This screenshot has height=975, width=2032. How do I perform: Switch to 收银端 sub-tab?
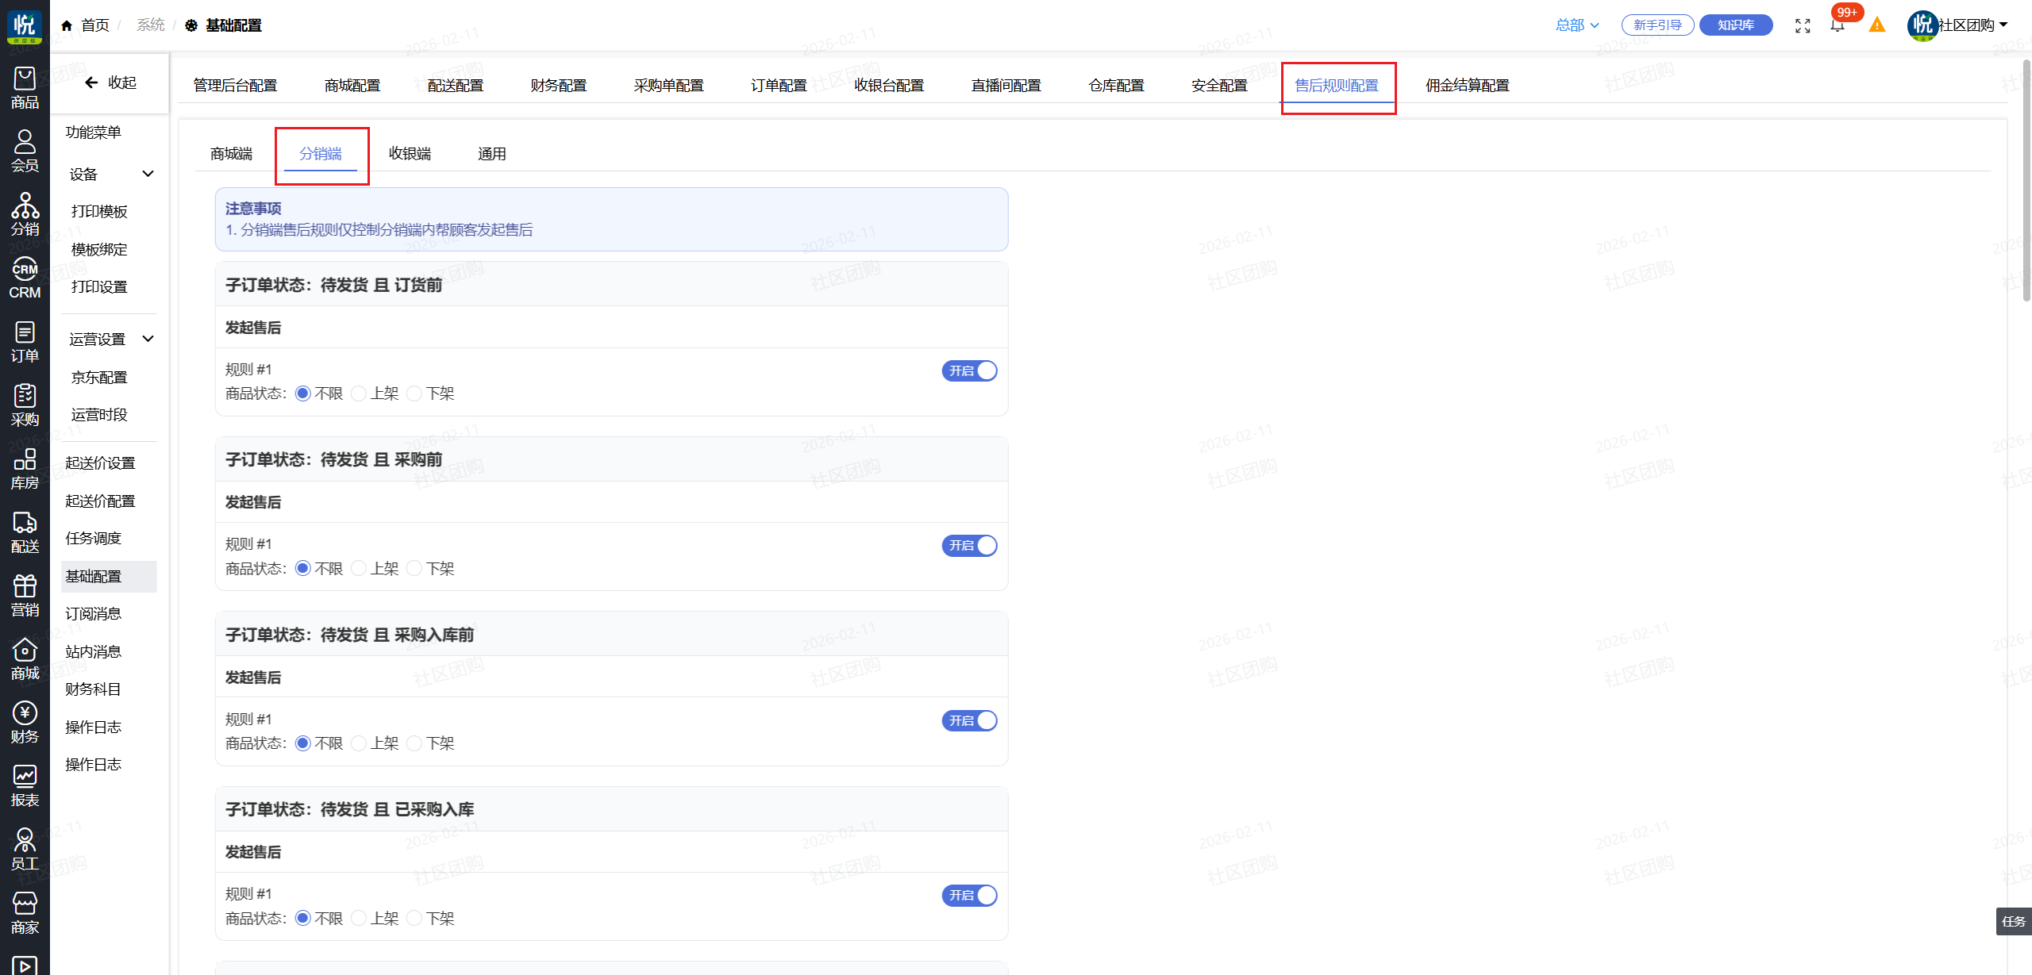tap(410, 154)
